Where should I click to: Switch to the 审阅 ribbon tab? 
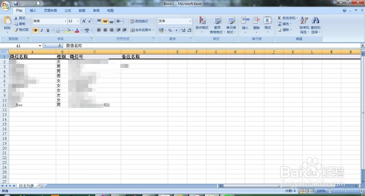click(x=96, y=11)
